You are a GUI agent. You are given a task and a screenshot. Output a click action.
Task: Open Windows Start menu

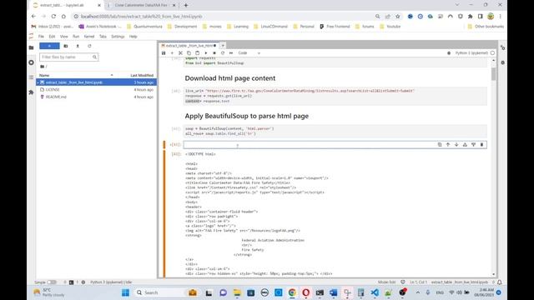pos(125,292)
